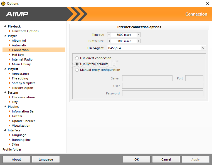Click the Cancel button
Screen dimensions: 212x165
tap(166, 159)
